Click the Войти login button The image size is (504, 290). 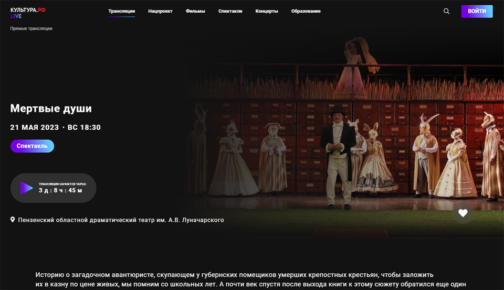click(477, 11)
